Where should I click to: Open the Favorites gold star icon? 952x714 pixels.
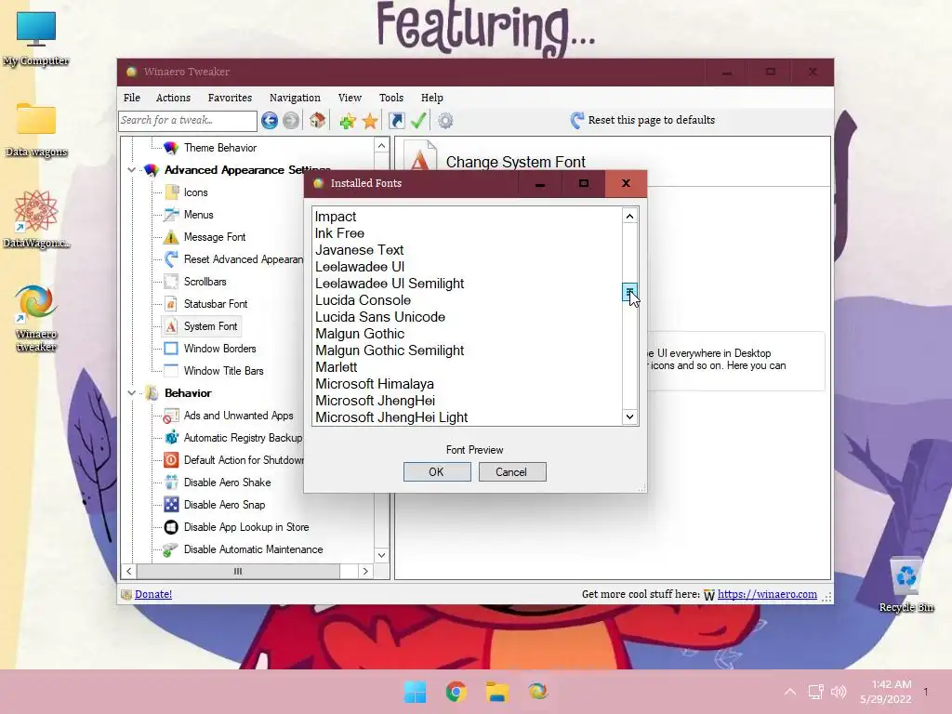point(370,121)
